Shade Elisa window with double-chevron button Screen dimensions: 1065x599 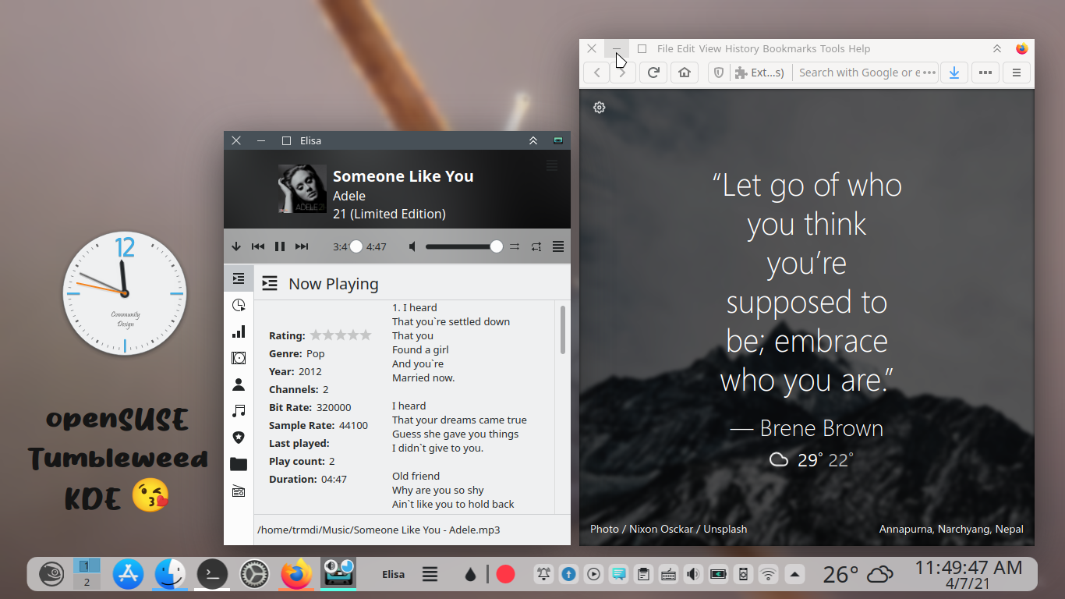(533, 140)
